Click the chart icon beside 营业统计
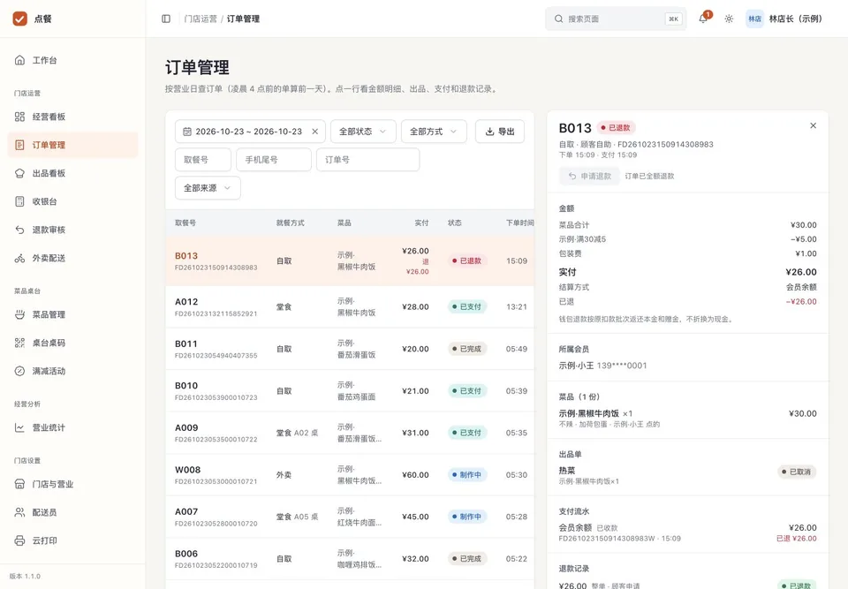Image resolution: width=848 pixels, height=589 pixels. 19,427
